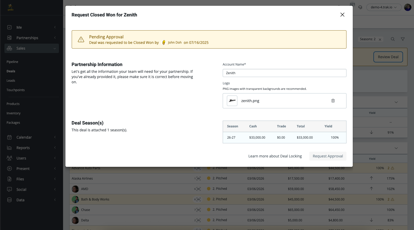Open the Packages submenu item
The image size is (414, 230).
click(x=13, y=123)
